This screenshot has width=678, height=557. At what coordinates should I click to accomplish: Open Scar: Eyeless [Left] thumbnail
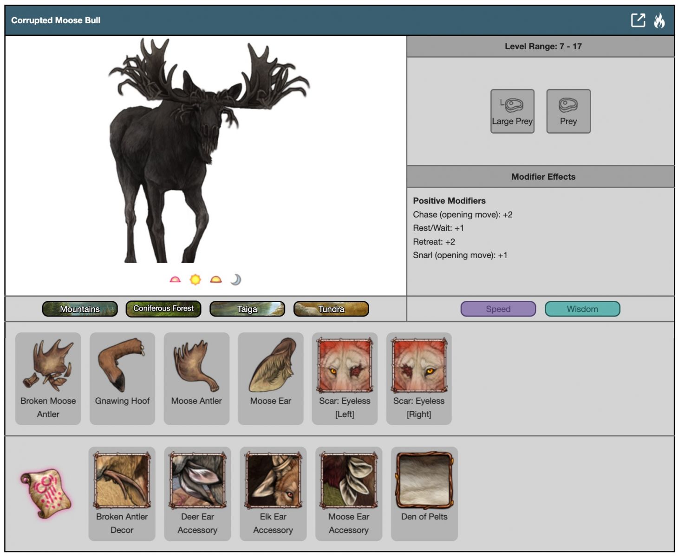(345, 366)
